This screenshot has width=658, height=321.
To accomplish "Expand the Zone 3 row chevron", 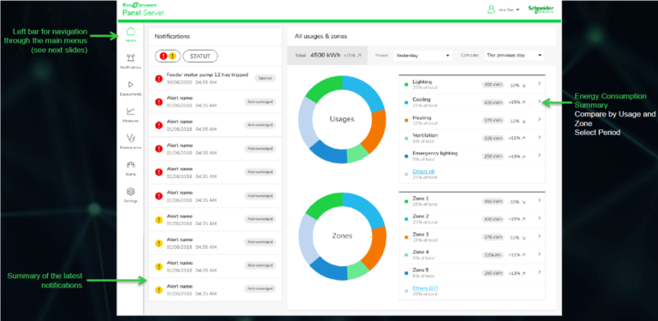I will [x=539, y=236].
